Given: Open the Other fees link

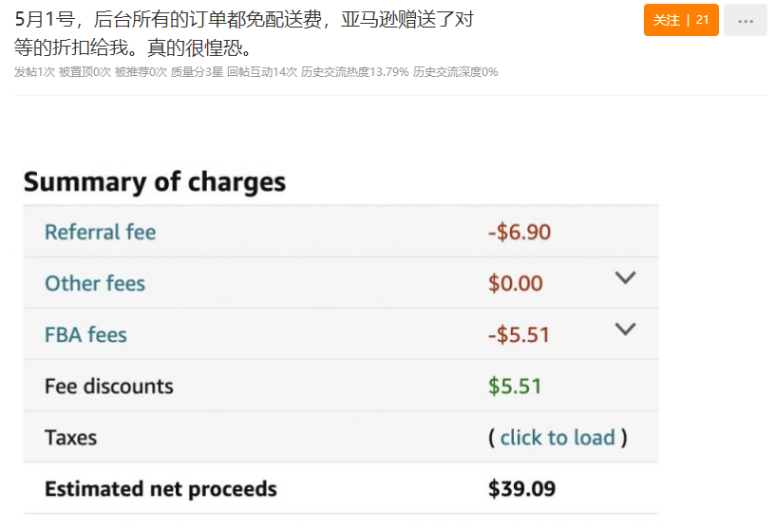Looking at the screenshot, I should pyautogui.click(x=95, y=283).
